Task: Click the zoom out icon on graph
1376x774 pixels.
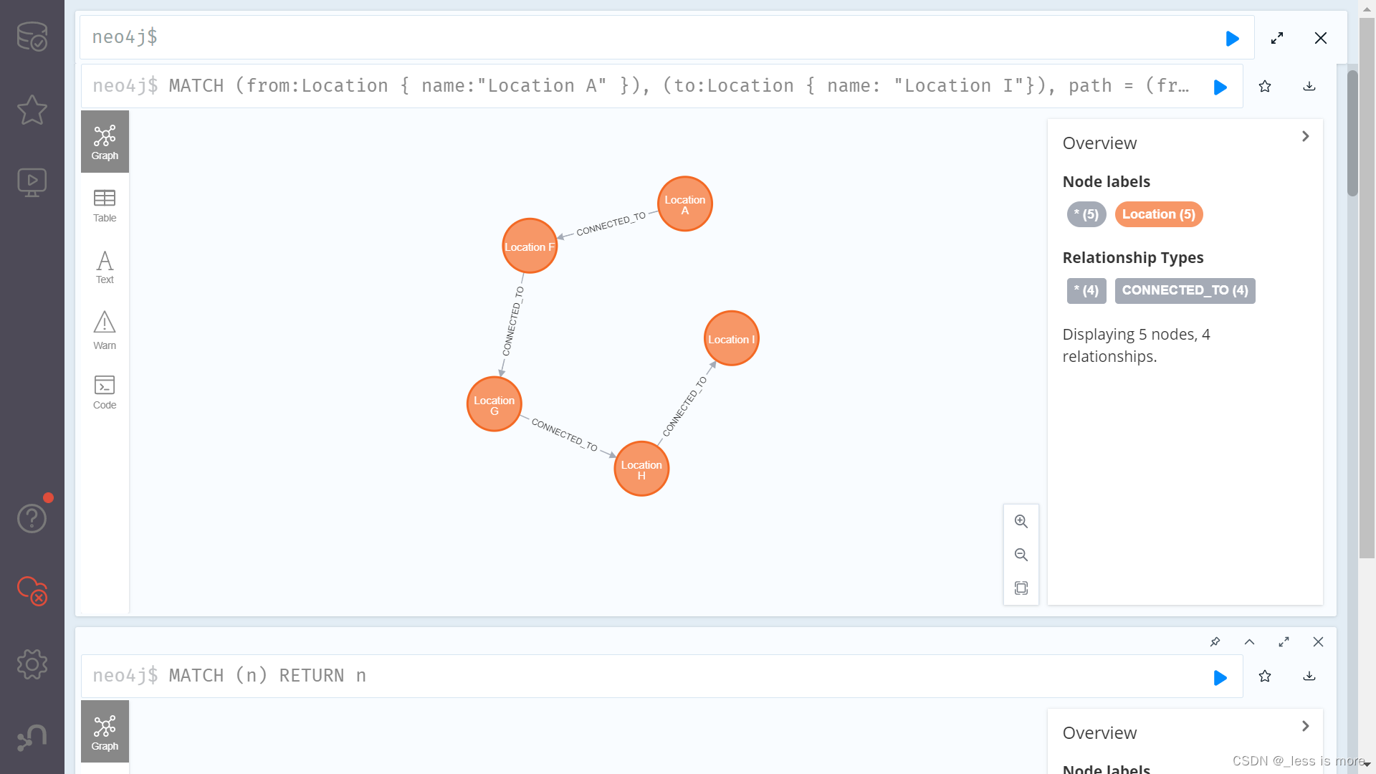Action: [1020, 555]
